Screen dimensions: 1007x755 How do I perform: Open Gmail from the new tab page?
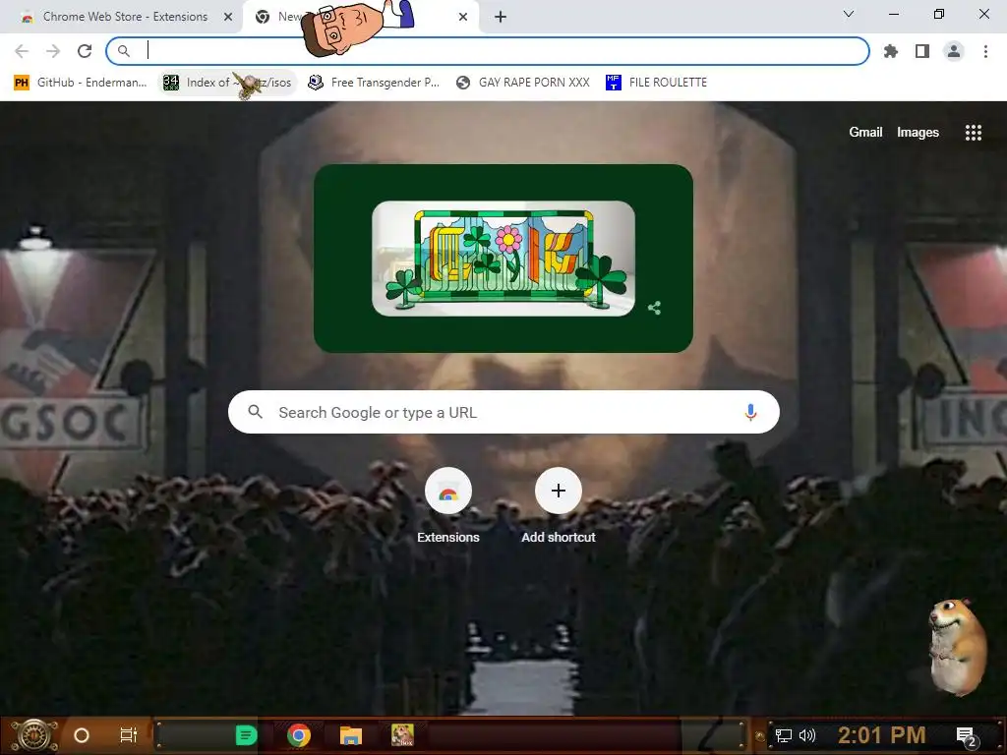[865, 133]
